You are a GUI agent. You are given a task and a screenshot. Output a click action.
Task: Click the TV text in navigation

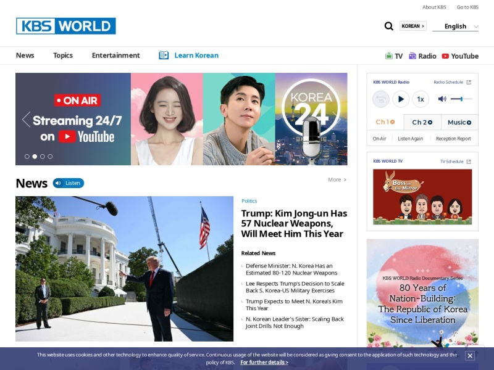[x=398, y=56]
